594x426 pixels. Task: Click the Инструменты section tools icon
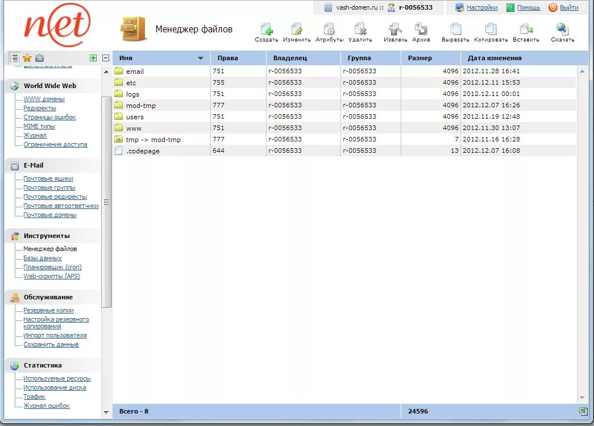tap(15, 236)
